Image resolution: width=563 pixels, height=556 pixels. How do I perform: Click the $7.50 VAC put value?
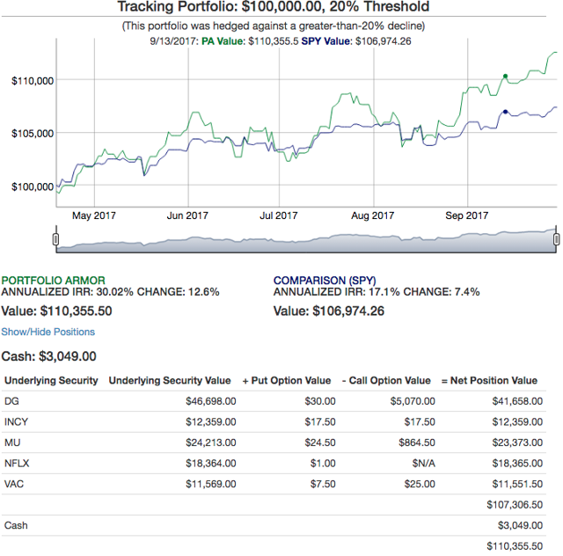[x=323, y=484]
